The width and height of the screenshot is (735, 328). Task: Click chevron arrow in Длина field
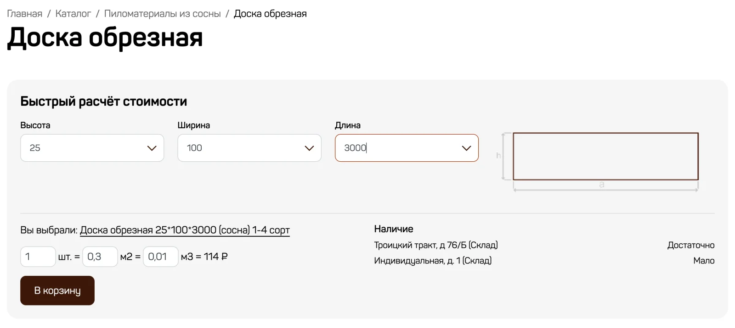pos(466,148)
